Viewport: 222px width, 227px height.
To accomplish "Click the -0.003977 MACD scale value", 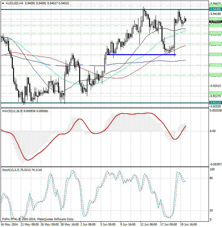I will tap(216, 164).
